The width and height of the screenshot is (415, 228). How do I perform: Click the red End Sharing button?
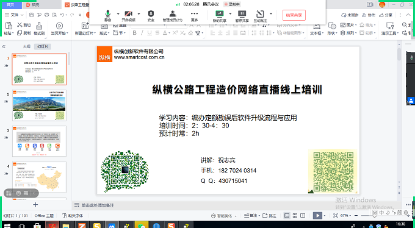coord(294,15)
